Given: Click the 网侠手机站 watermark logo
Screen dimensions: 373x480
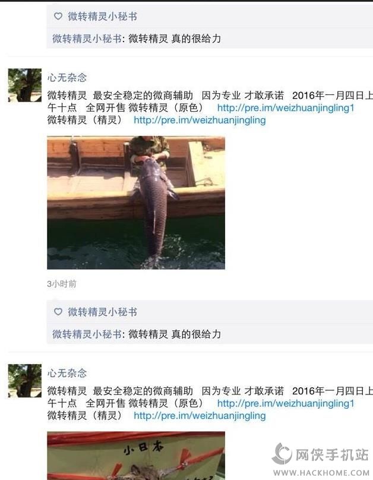Looking at the screenshot, I should (x=321, y=454).
